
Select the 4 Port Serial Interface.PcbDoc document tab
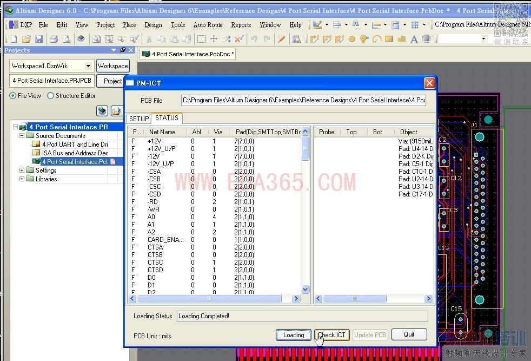(x=188, y=54)
